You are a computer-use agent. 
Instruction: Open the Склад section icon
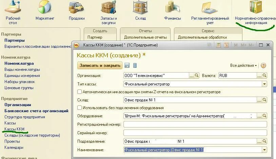140,7
